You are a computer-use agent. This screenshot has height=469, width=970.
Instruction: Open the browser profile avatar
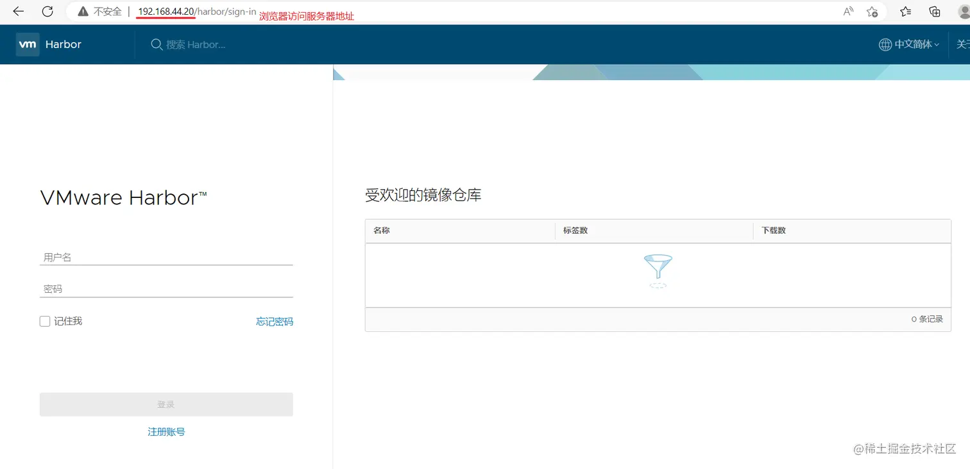[x=964, y=12]
